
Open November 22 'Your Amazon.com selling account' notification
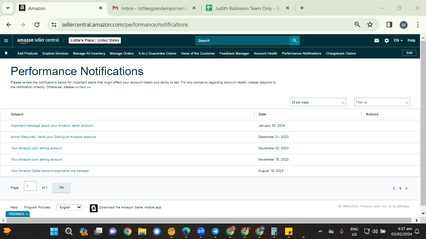37,148
